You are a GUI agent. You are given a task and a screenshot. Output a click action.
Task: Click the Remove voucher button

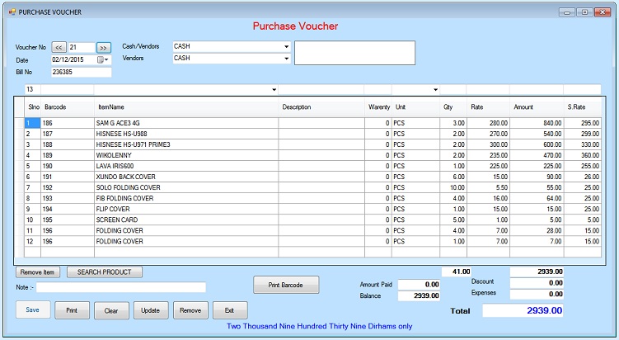190,310
